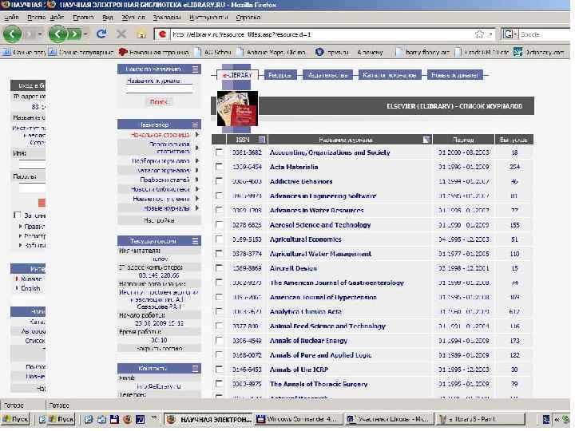
Task: Open the Acta Materialia journal link
Action: (x=294, y=167)
